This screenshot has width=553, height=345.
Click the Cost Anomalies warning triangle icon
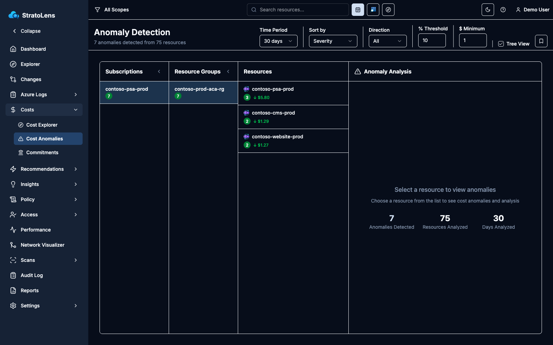21,139
